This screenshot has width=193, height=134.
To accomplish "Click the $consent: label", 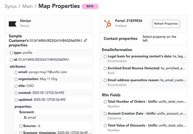I will coord(27,112).
